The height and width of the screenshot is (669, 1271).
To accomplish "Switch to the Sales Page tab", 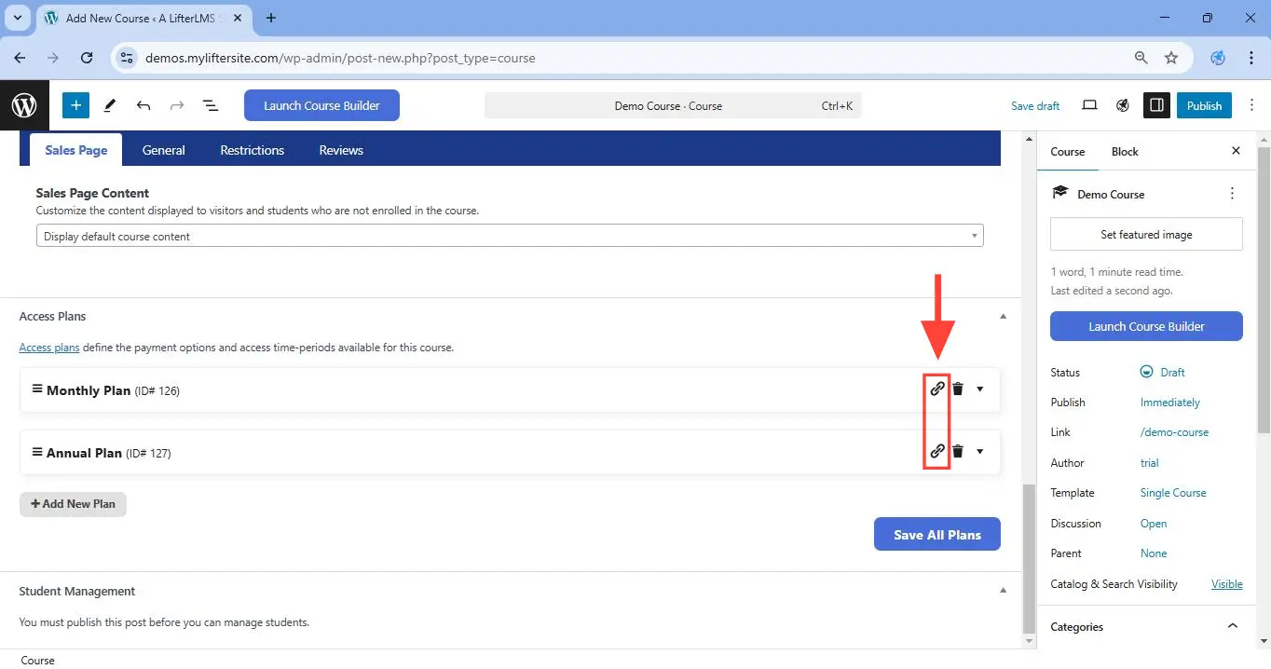I will click(x=76, y=150).
